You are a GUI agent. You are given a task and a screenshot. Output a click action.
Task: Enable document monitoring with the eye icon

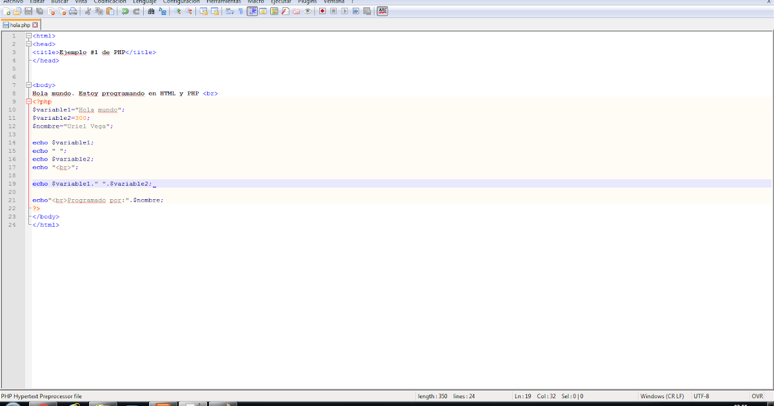(x=307, y=11)
